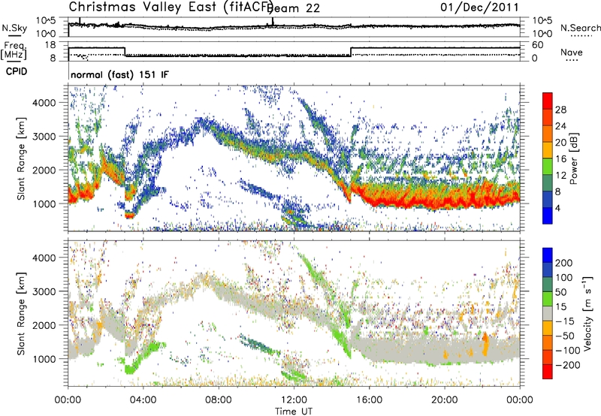Click the 'Power [dB]' colorbar label
The height and width of the screenshot is (416, 601).
coord(574,158)
